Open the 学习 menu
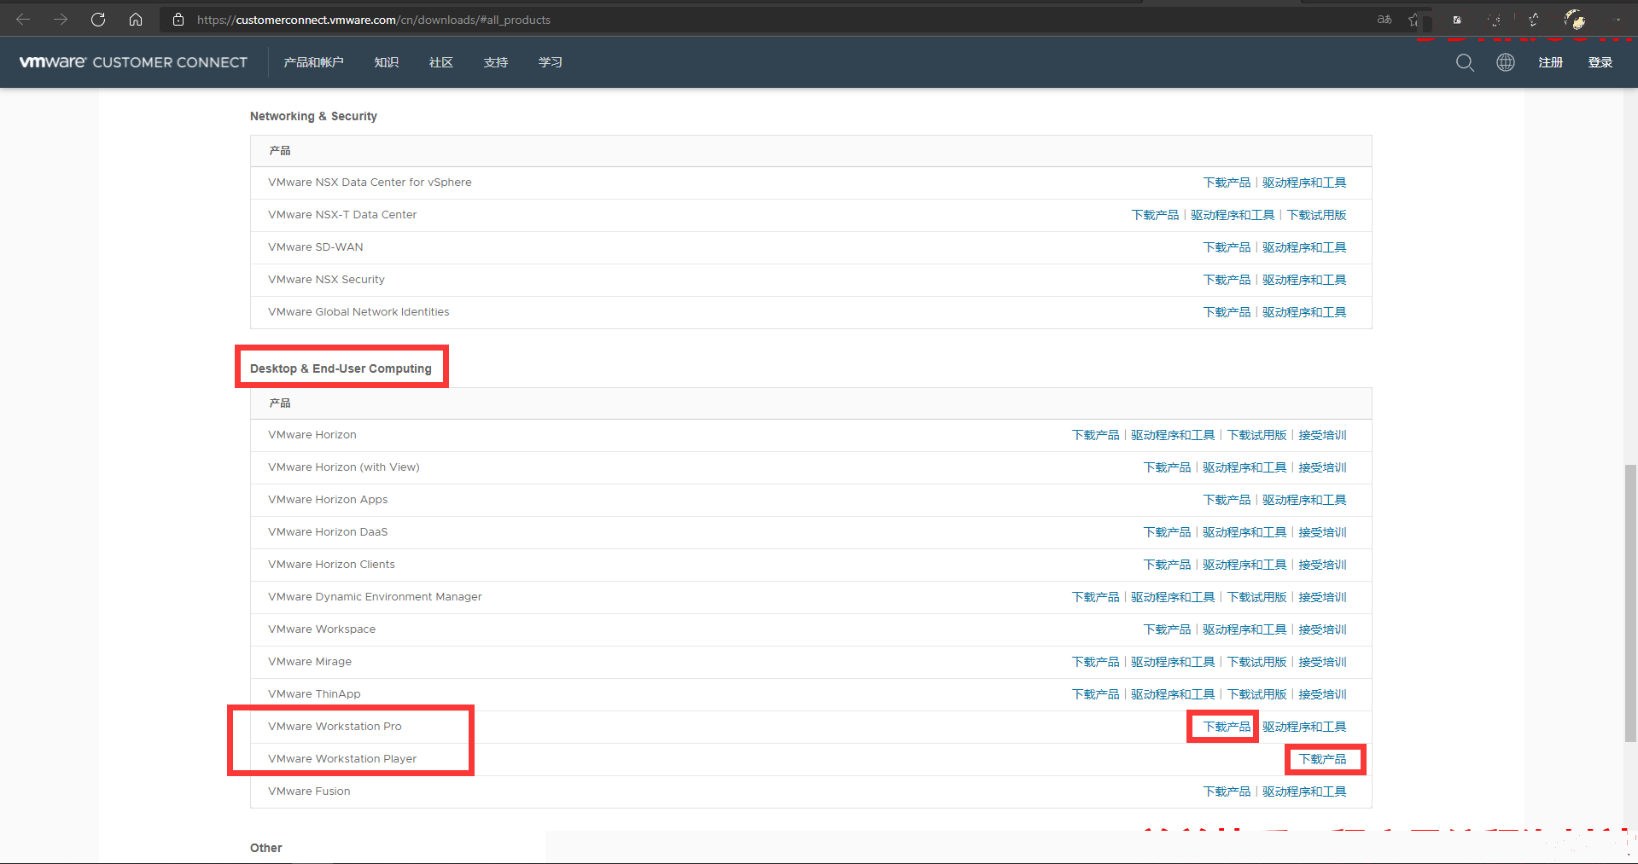Image resolution: width=1638 pixels, height=864 pixels. (x=551, y=62)
